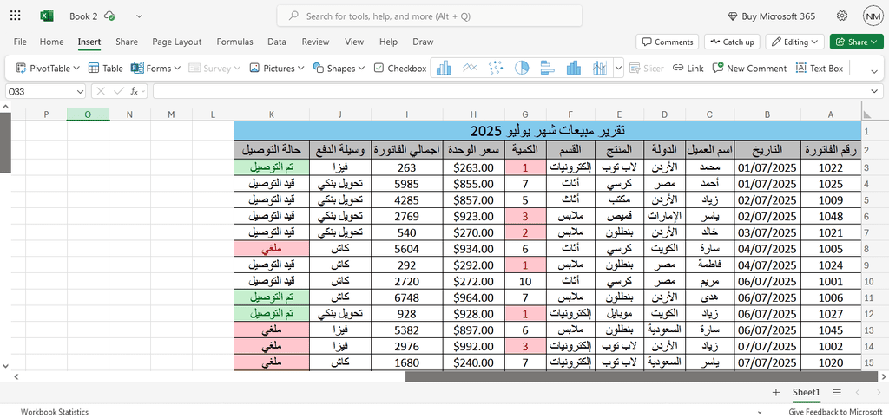Image resolution: width=889 pixels, height=418 pixels.
Task: Open the Pictures dropdown arrow
Action: (300, 68)
